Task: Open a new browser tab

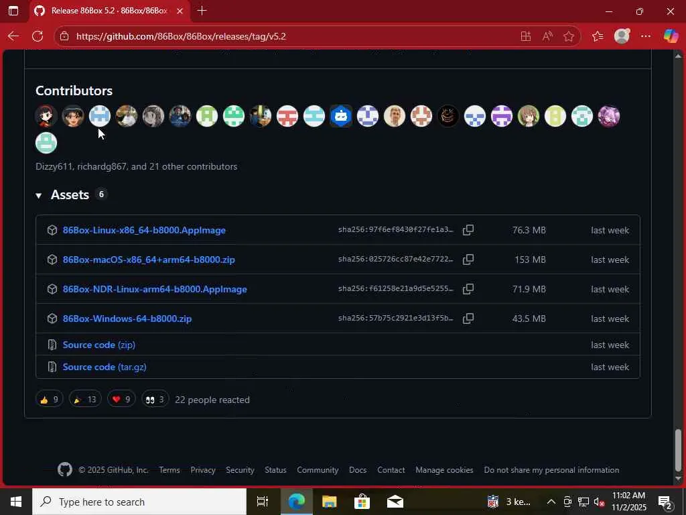Action: point(202,11)
